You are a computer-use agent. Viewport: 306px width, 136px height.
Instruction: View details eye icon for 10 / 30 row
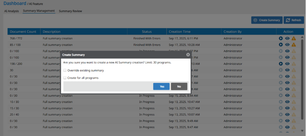[287, 102]
